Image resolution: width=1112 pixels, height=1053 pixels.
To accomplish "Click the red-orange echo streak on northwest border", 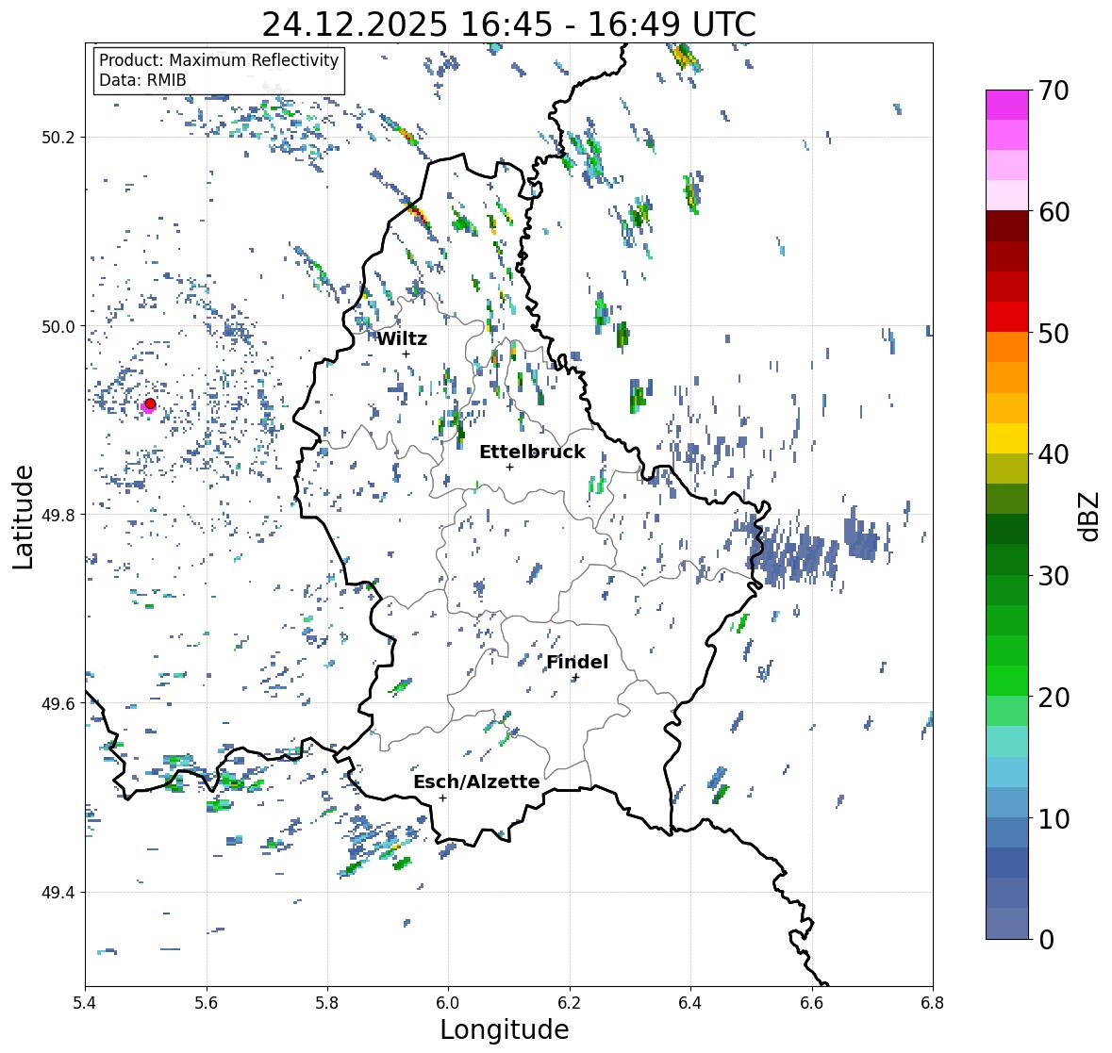I will point(418,213).
